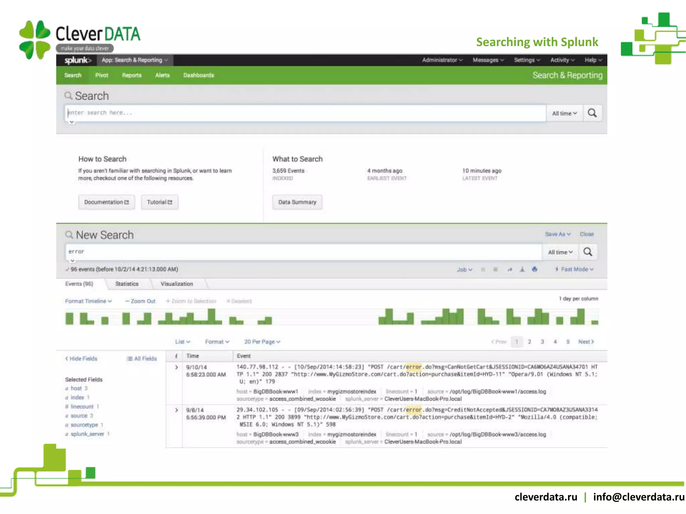Stop the search job
This screenshot has height=514, width=686.
495,269
